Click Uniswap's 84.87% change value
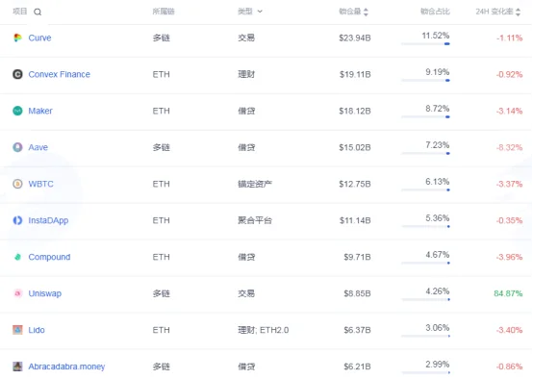This screenshot has width=533, height=379. pyautogui.click(x=508, y=293)
